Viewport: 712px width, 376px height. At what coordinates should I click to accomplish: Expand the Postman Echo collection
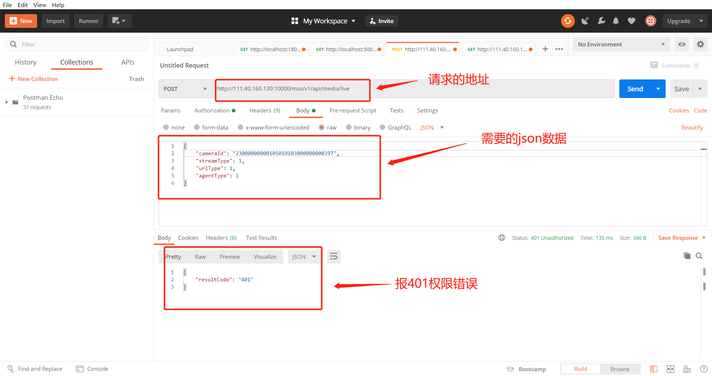tap(7, 102)
